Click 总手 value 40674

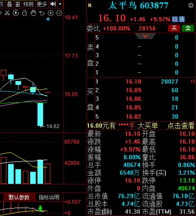tap(132, 165)
